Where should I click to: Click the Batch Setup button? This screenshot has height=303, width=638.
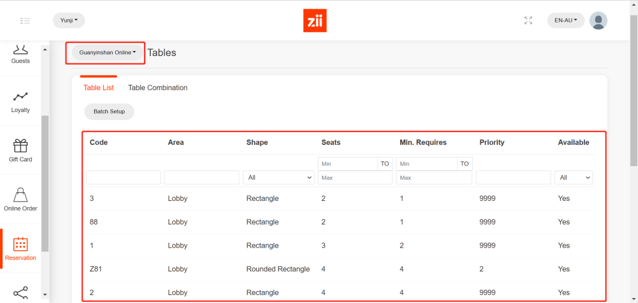(109, 111)
